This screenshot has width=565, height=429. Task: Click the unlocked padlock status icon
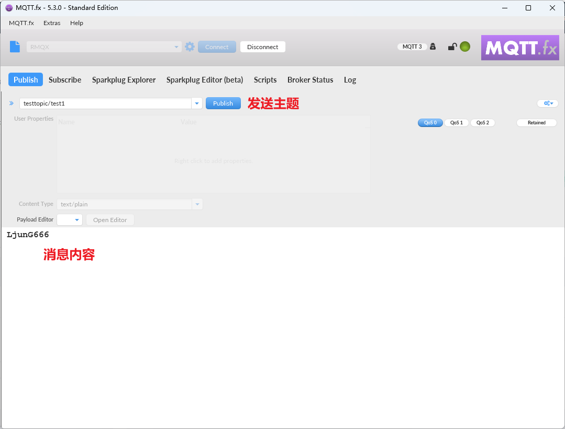(x=452, y=47)
